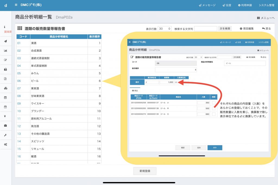Tick the 削除 checkbox for ビール 小
Image resolution: width=278 pixels, height=185 pixels.
click(214, 103)
